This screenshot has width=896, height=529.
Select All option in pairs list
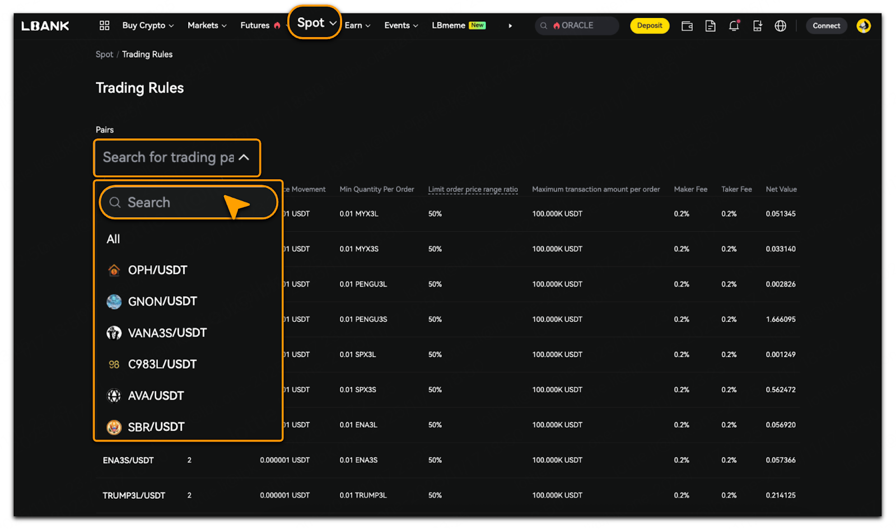point(113,239)
